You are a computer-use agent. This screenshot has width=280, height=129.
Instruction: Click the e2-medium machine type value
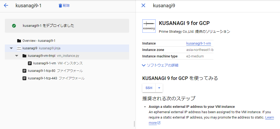tap(195, 56)
